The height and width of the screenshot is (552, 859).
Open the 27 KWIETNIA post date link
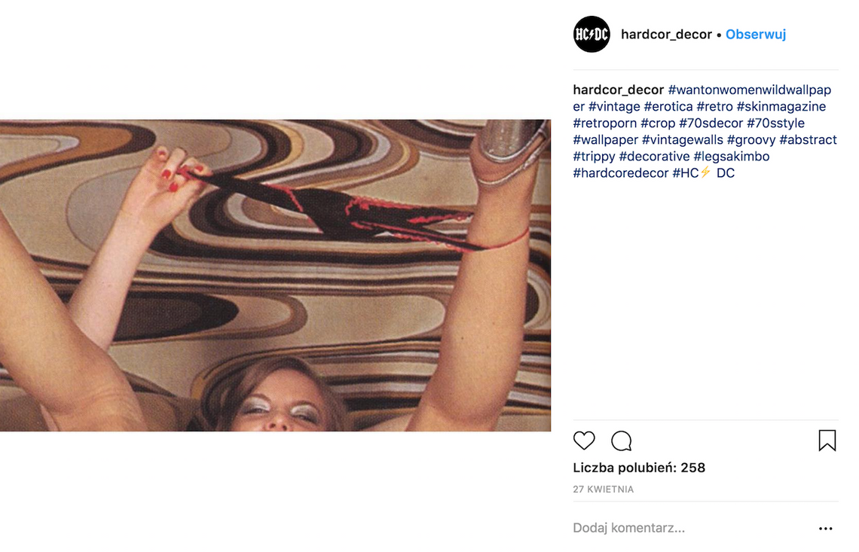click(x=603, y=489)
